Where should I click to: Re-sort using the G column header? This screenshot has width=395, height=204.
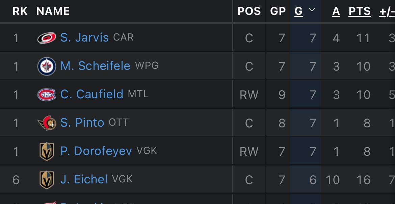pos(298,10)
